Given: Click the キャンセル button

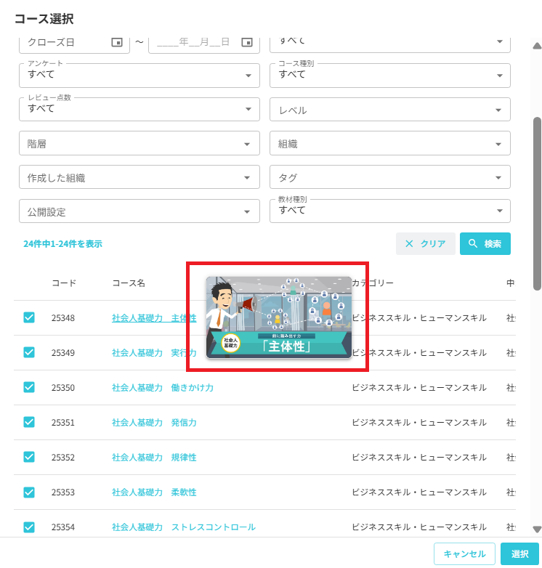Looking at the screenshot, I should coord(464,554).
